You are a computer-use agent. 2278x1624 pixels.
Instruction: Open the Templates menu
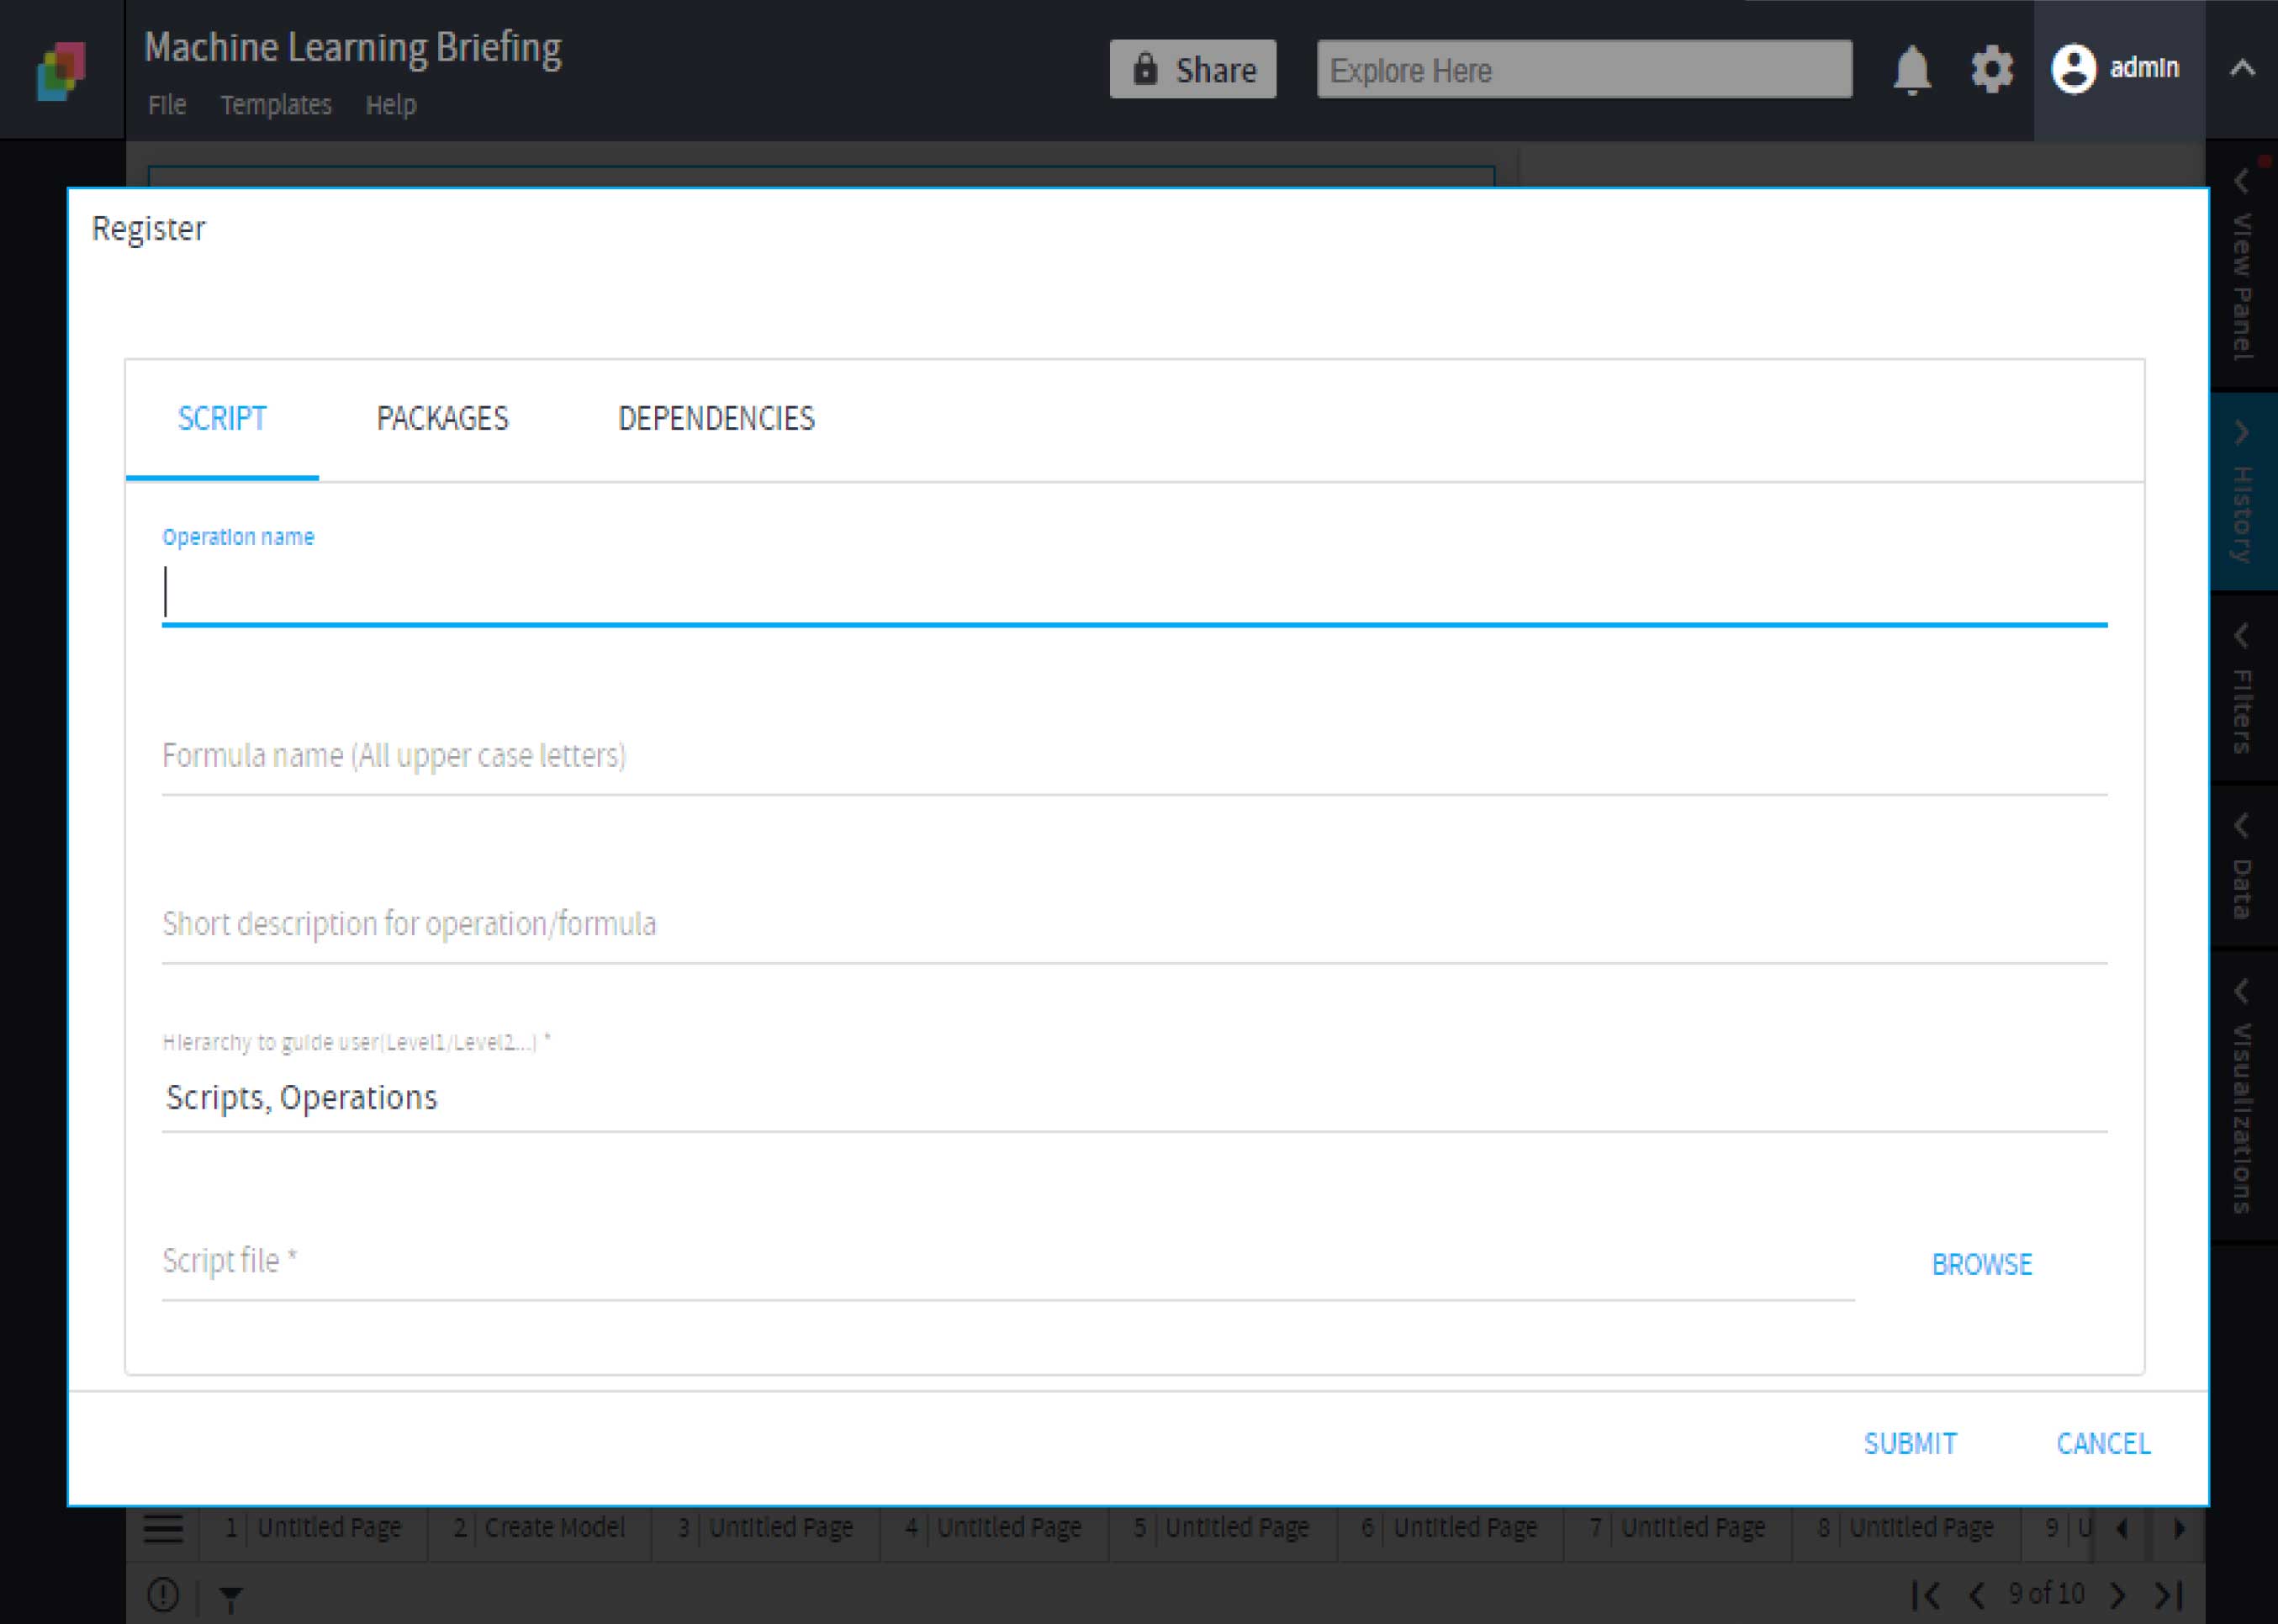(276, 104)
